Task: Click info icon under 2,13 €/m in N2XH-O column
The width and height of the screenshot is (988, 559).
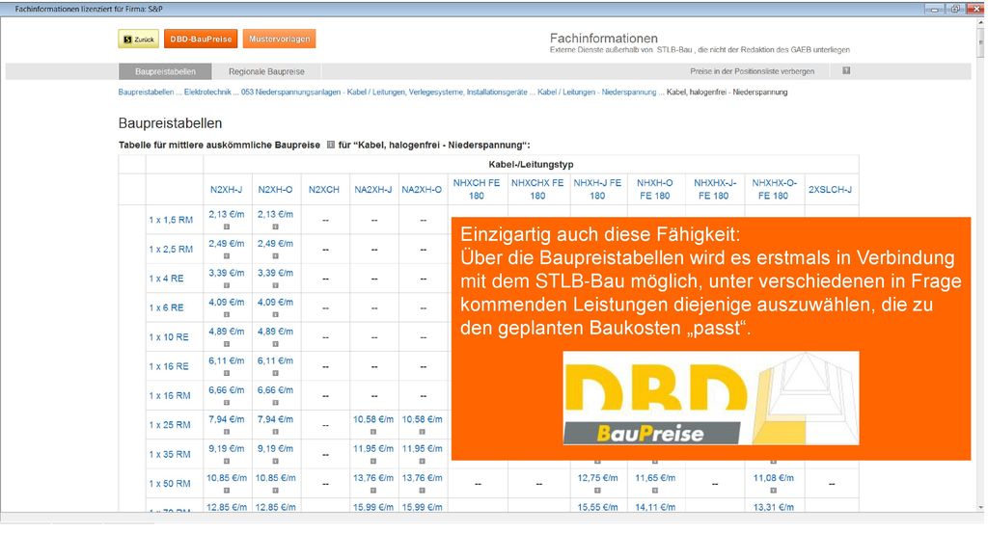Action: [x=275, y=226]
